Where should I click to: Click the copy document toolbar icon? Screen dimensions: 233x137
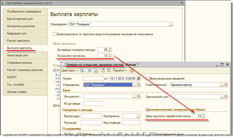pos(96,70)
